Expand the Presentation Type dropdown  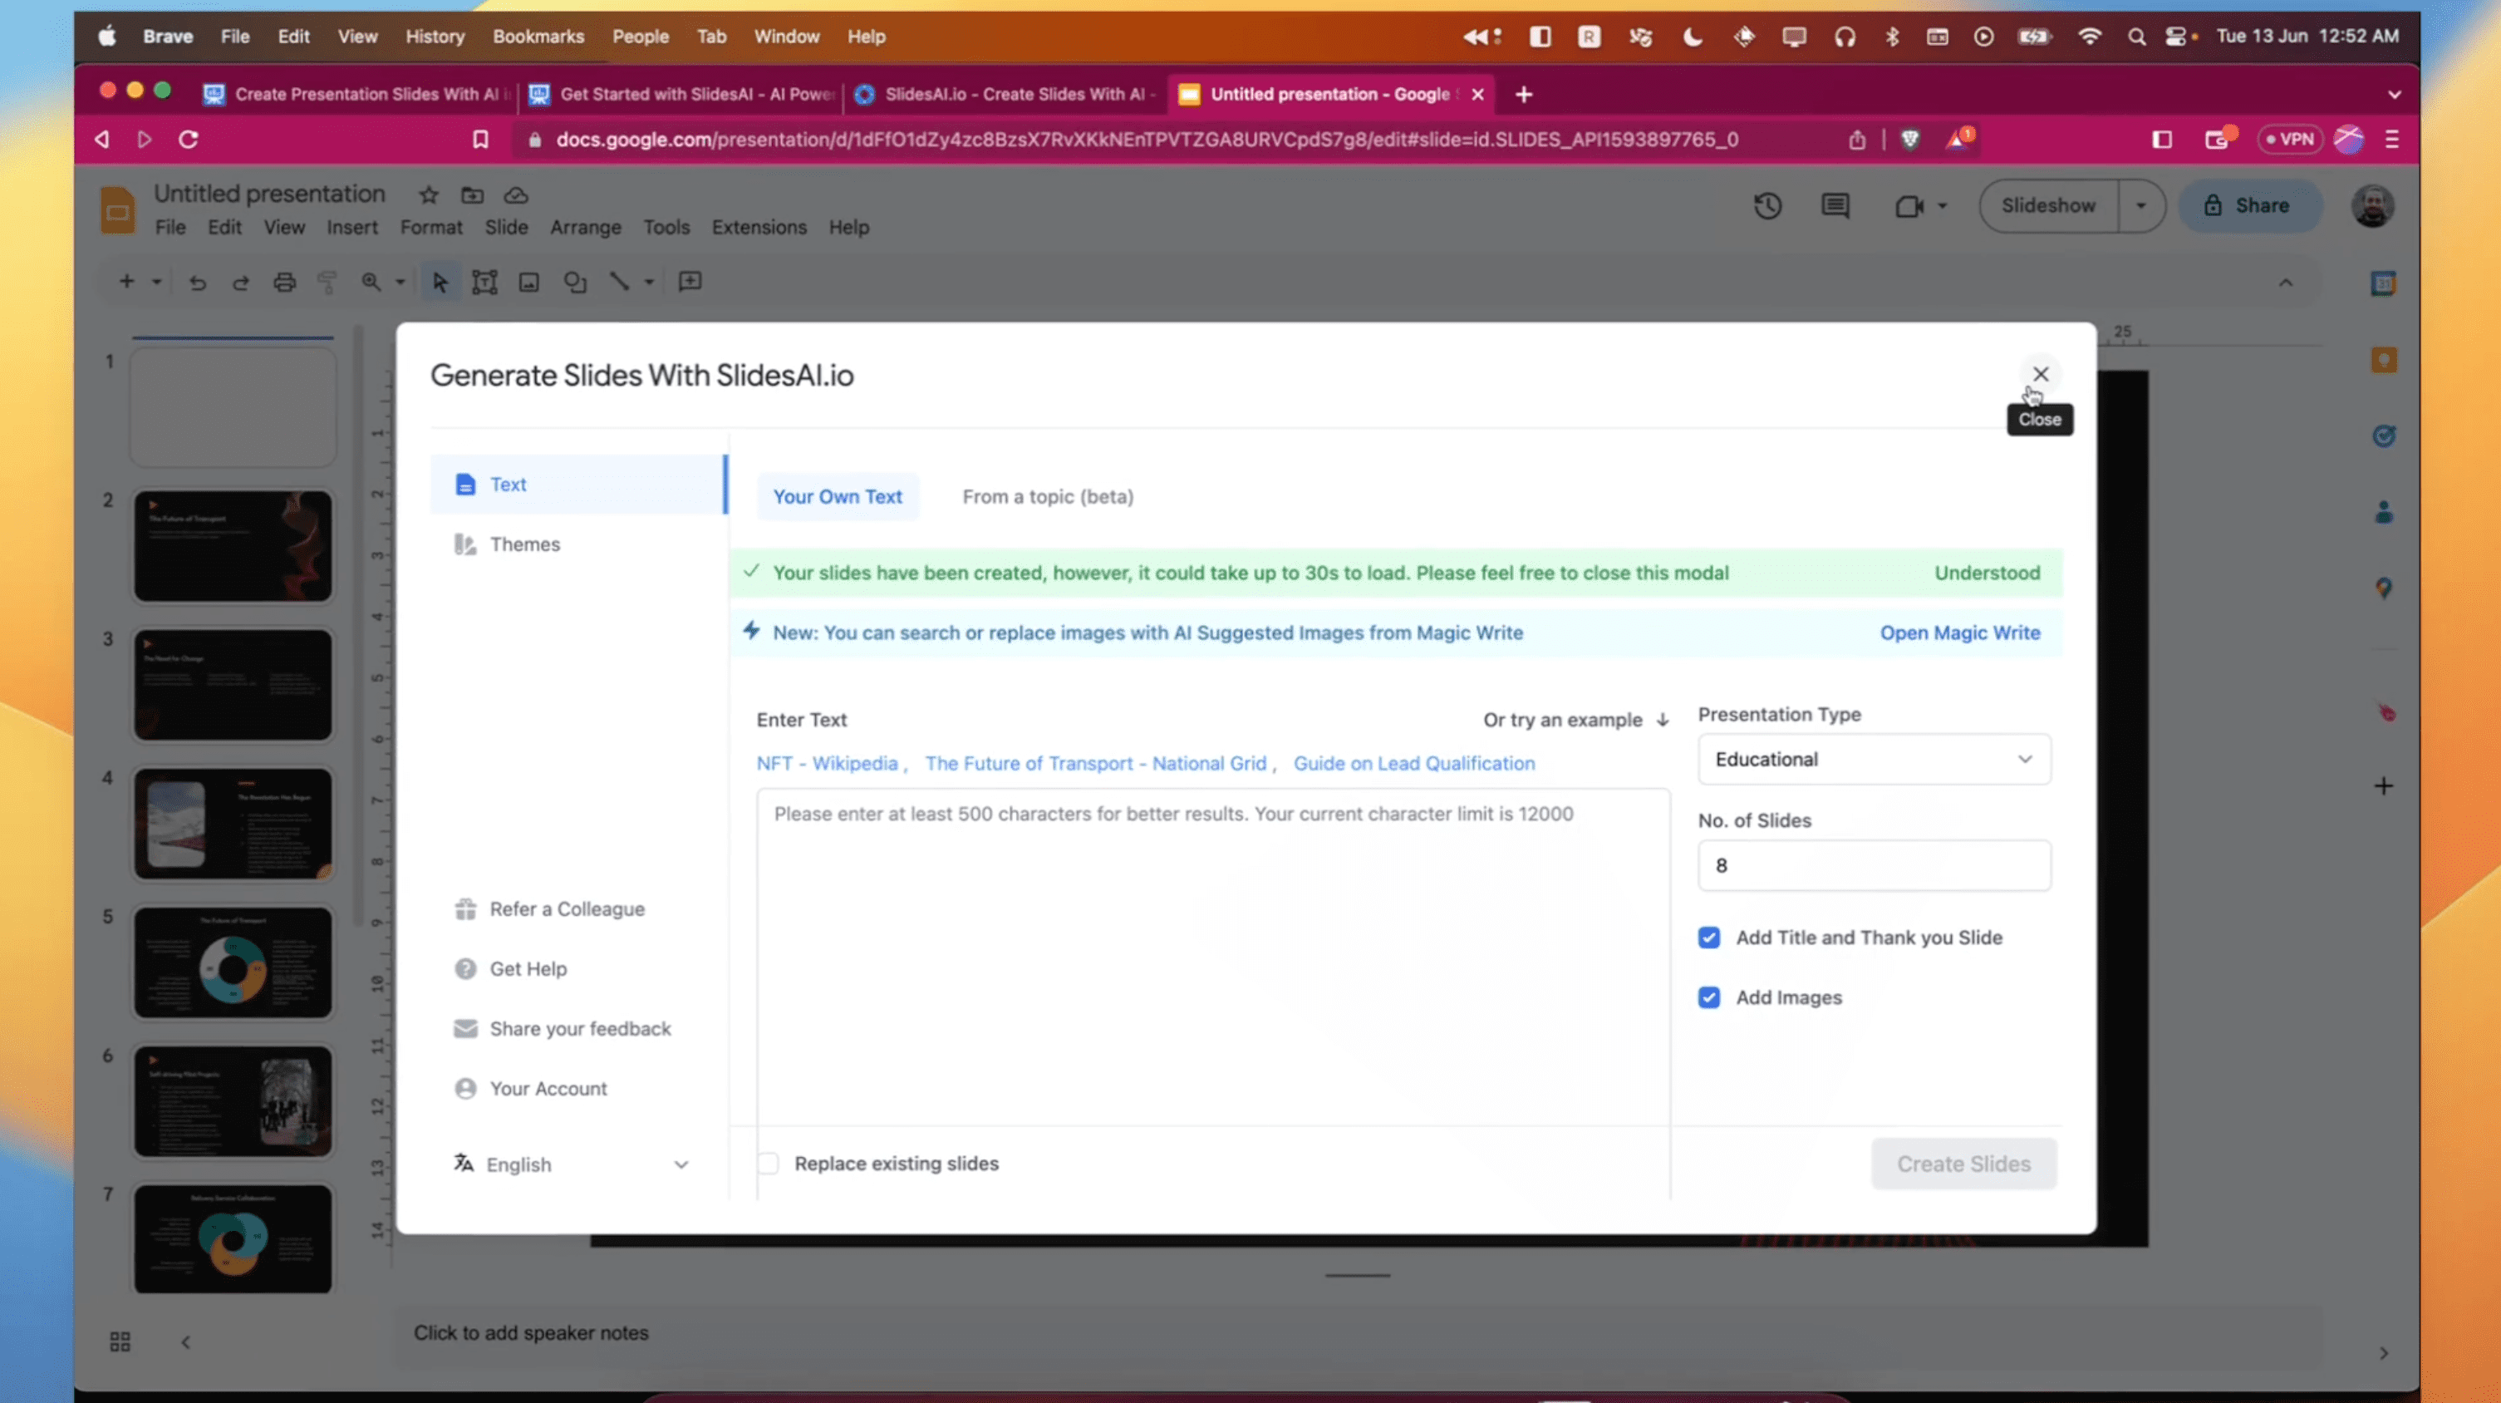1869,757
